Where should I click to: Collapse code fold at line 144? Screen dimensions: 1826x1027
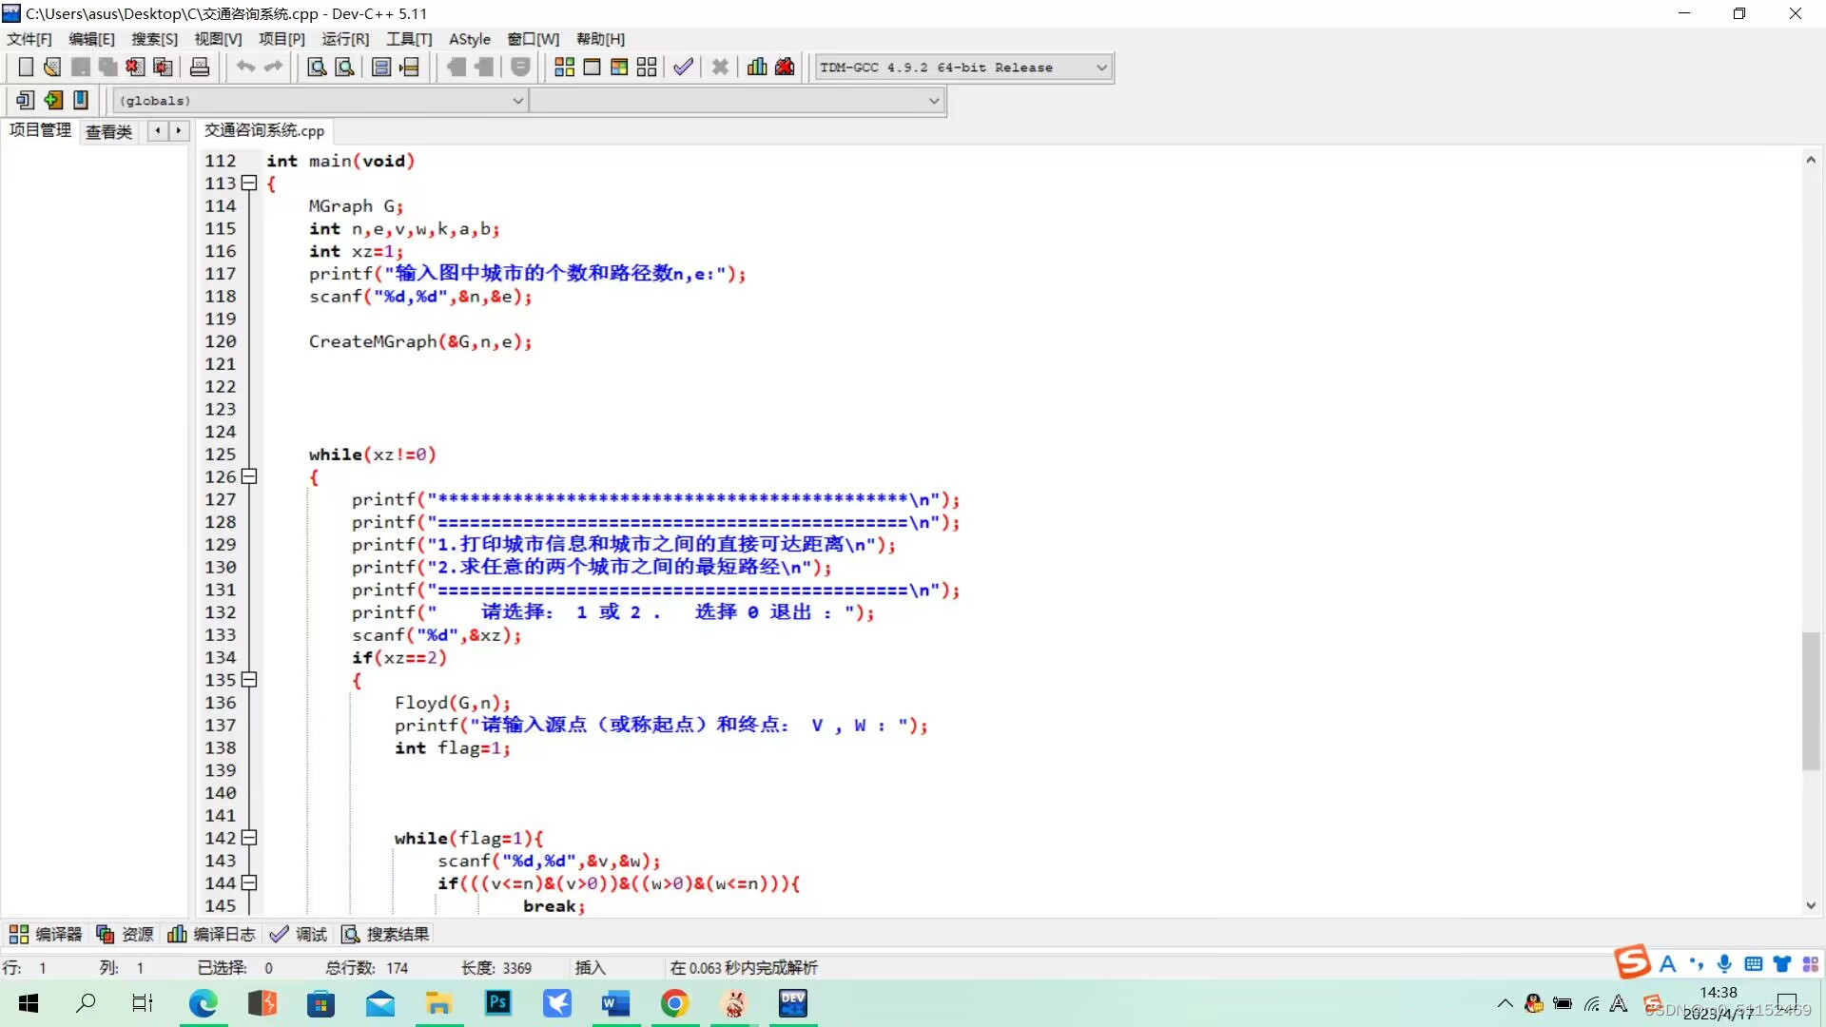click(x=249, y=883)
